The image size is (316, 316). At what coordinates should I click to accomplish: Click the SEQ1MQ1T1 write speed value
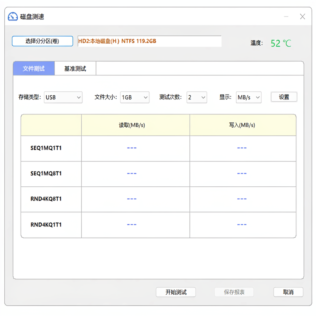click(242, 148)
